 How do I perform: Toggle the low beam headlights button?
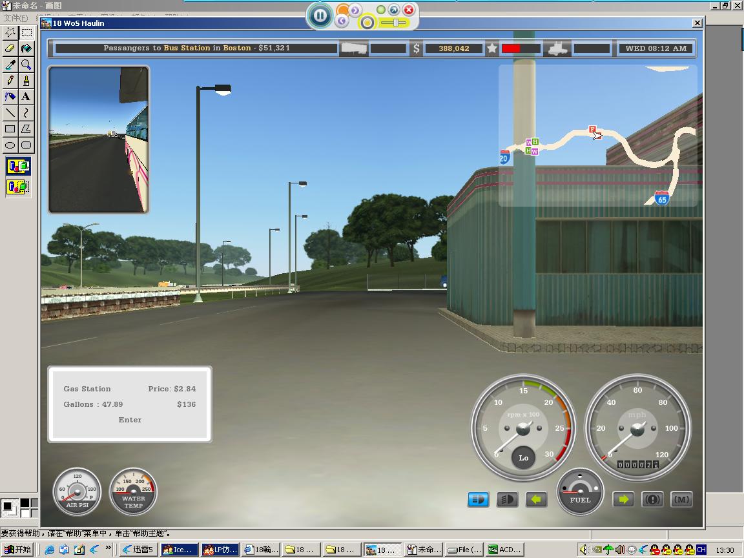pos(507,499)
